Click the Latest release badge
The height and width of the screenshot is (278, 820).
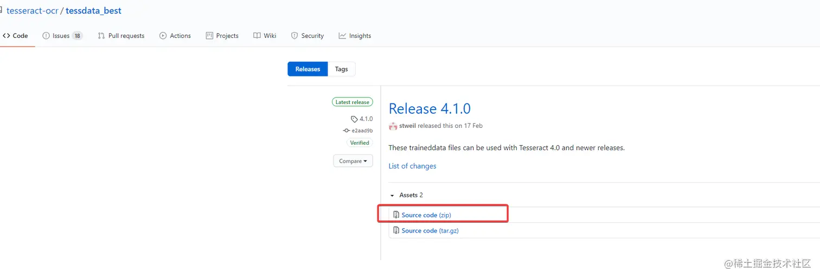(353, 102)
